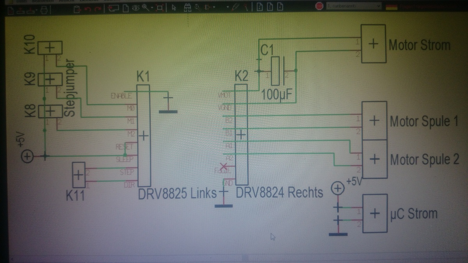The width and height of the screenshot is (468, 263).
Task: Click the paste clipboard icon
Action: [77, 9]
